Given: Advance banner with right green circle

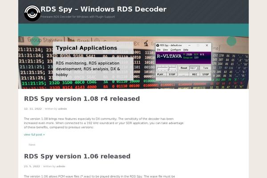Looking at the screenshot, I should point(231,41).
